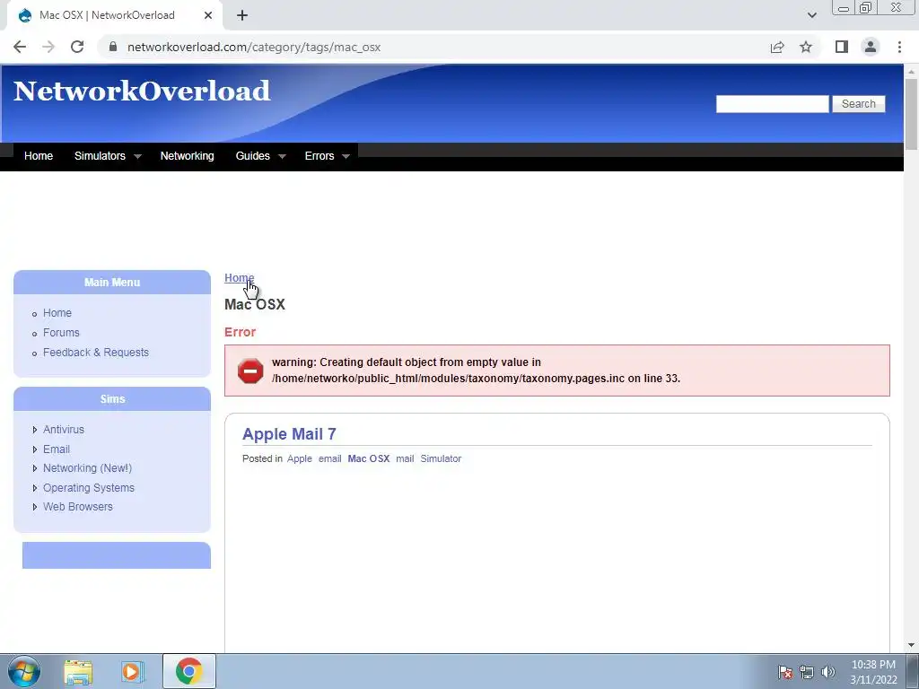Expand the Antivirus triangle

click(35, 430)
